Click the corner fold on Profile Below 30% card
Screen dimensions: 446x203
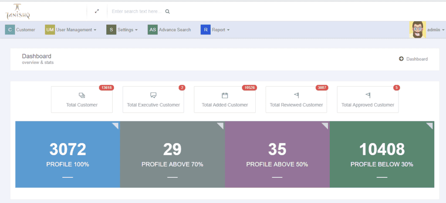click(x=430, y=125)
